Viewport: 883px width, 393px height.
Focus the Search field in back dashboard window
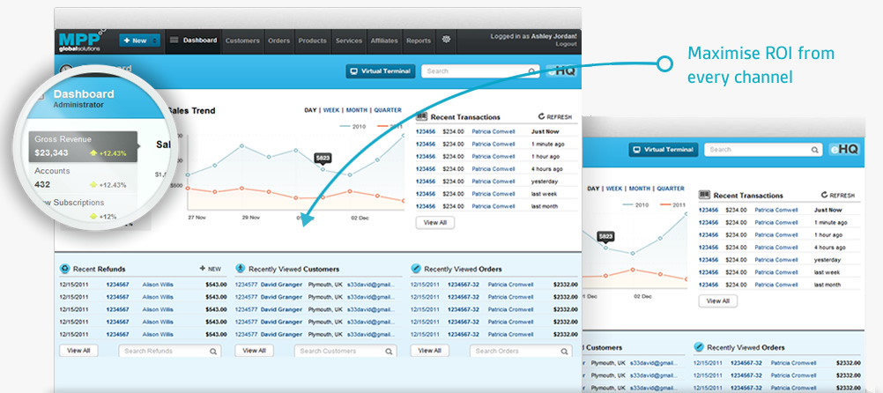point(763,150)
